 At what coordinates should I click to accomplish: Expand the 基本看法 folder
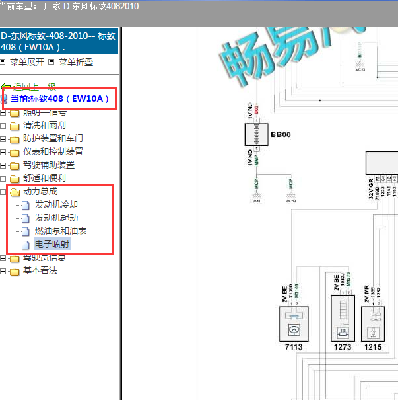click(x=3, y=272)
